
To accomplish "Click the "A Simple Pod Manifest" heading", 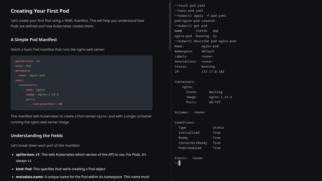I will pos(34,40).
